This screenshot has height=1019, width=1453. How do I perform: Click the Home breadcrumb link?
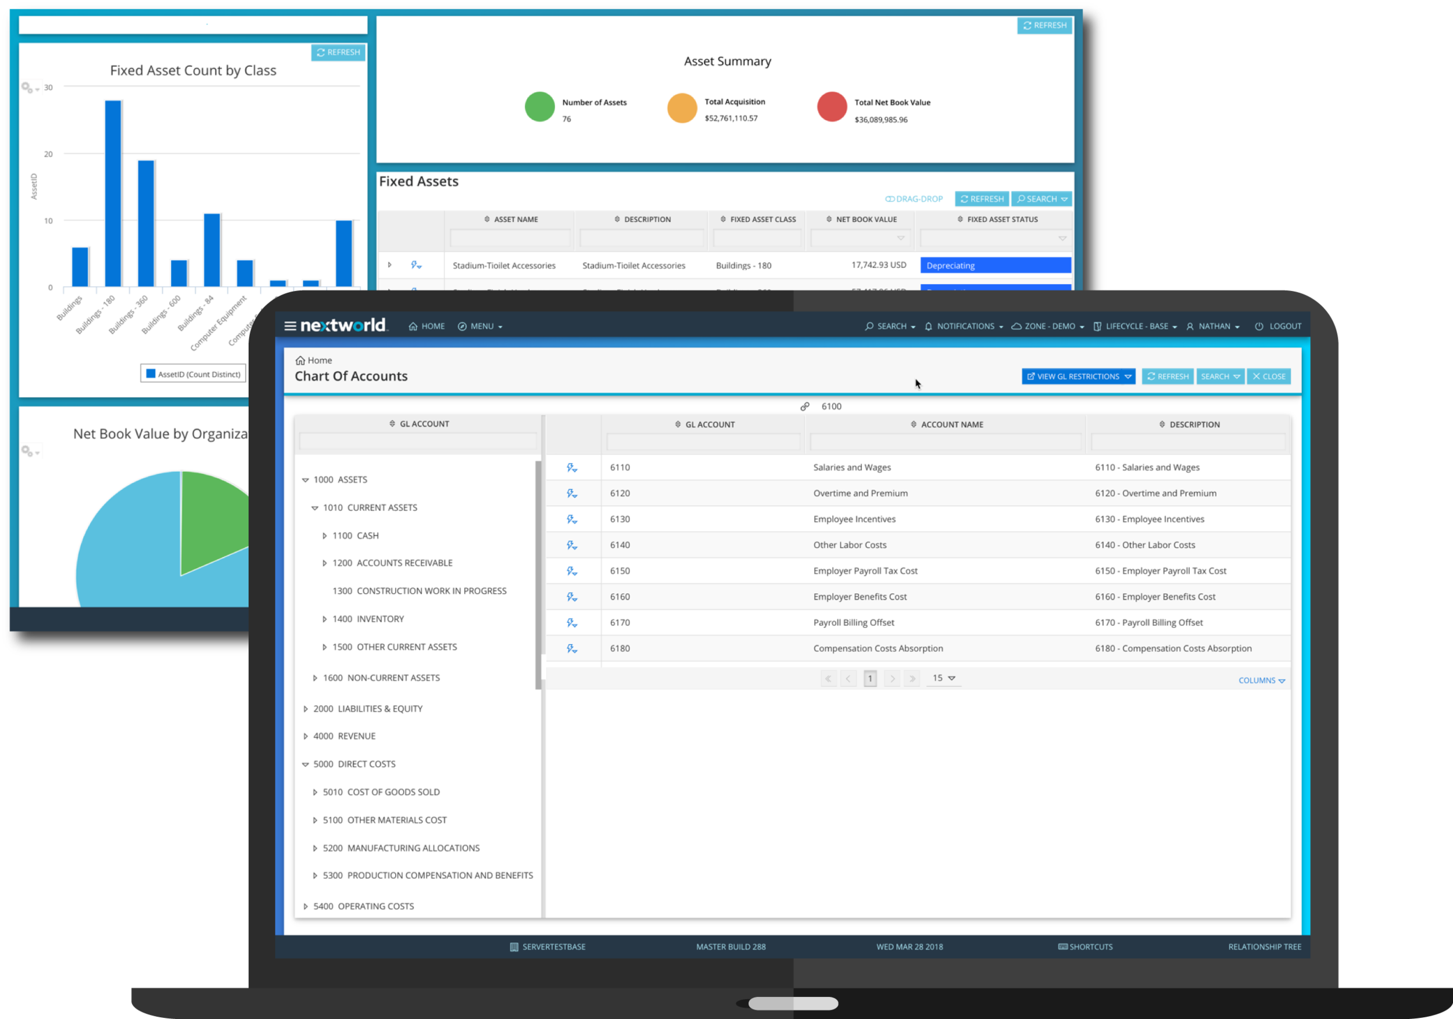tap(314, 361)
